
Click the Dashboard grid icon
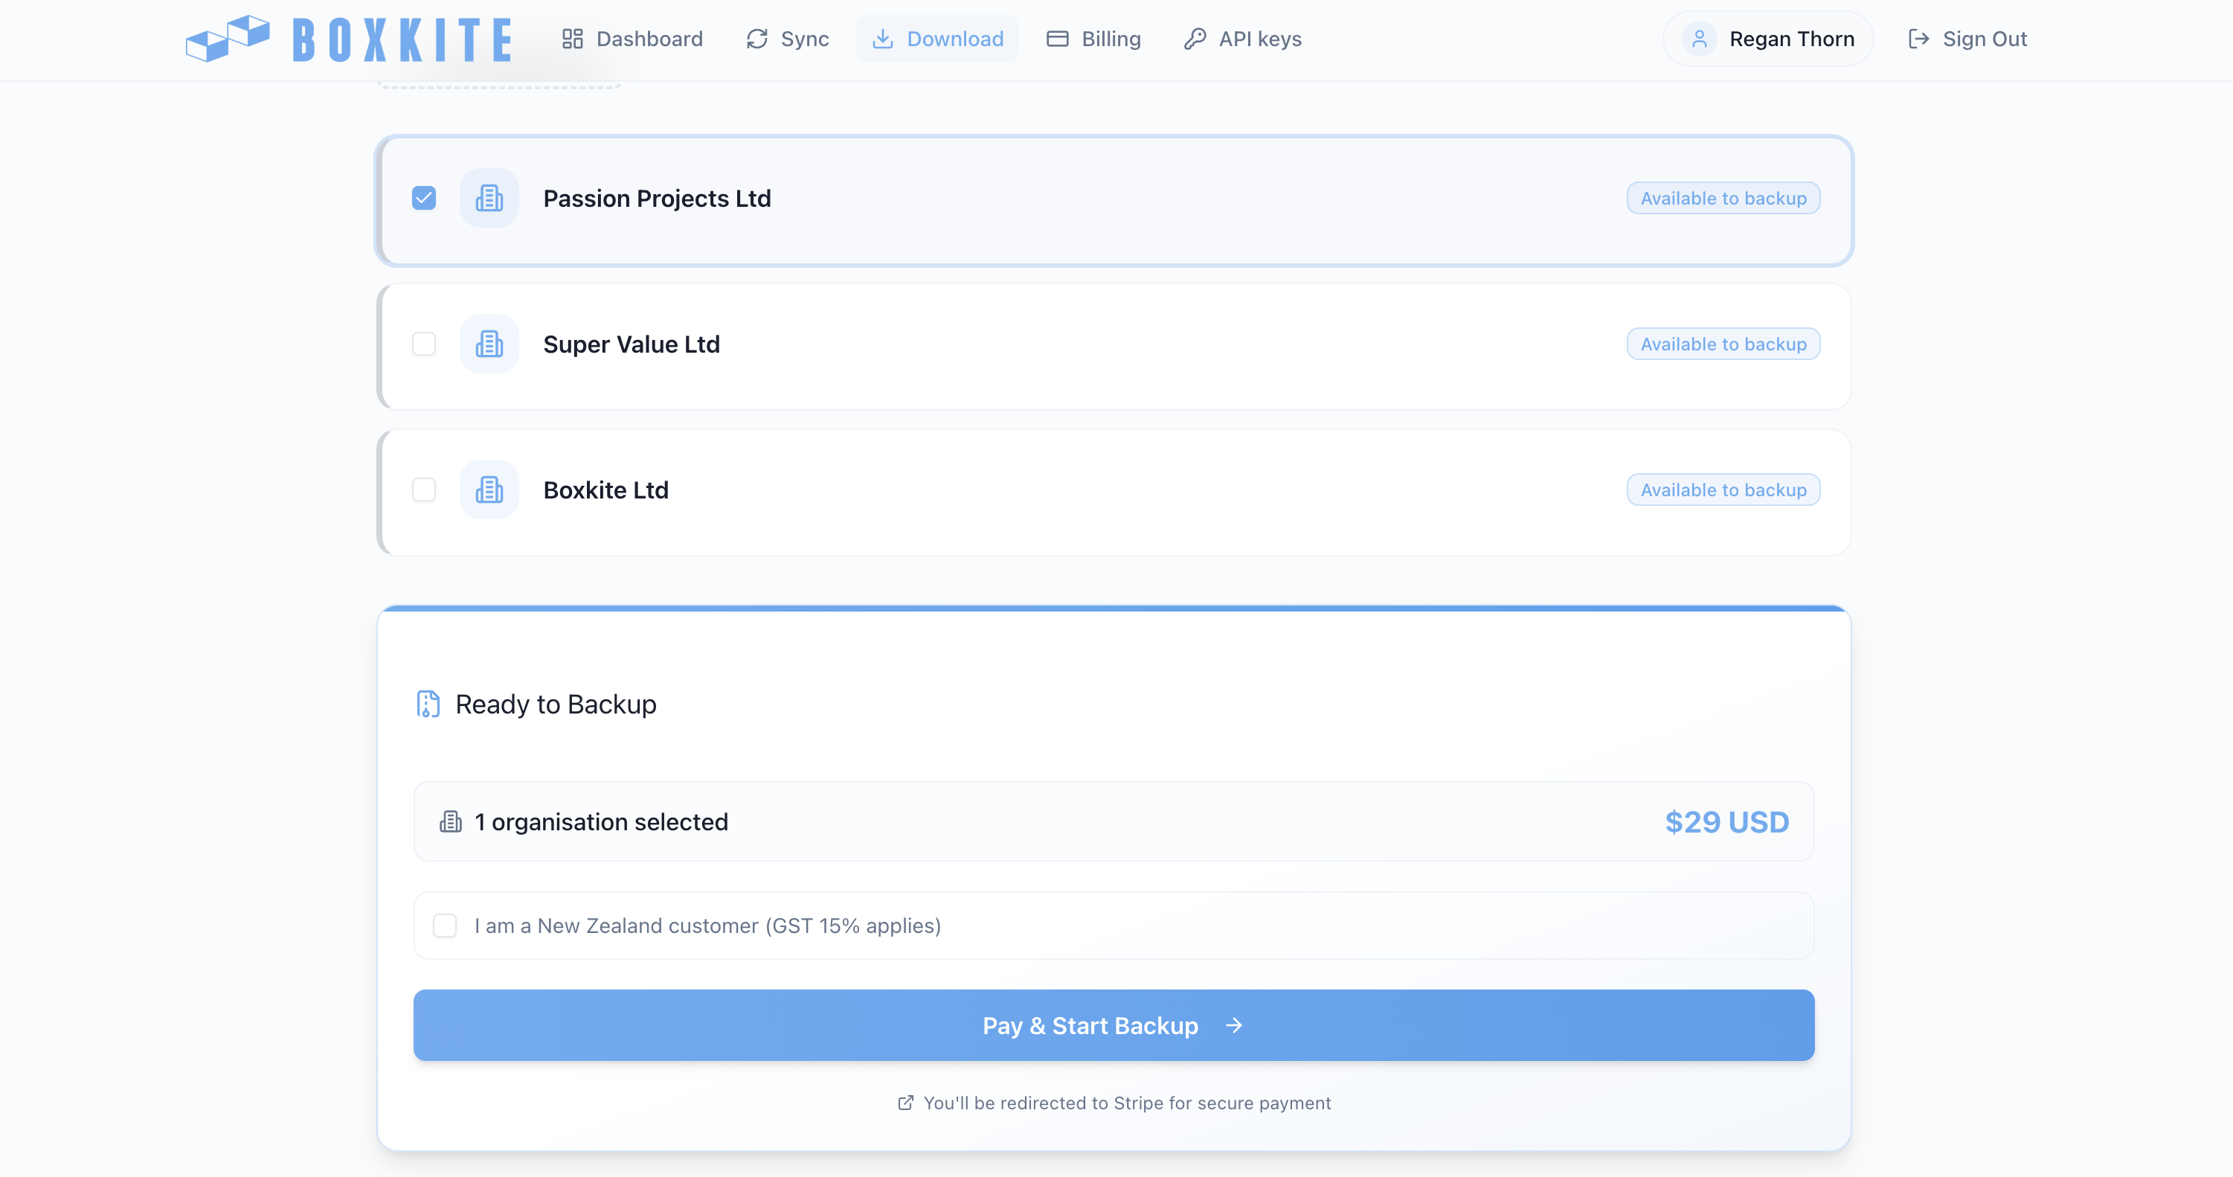572,39
